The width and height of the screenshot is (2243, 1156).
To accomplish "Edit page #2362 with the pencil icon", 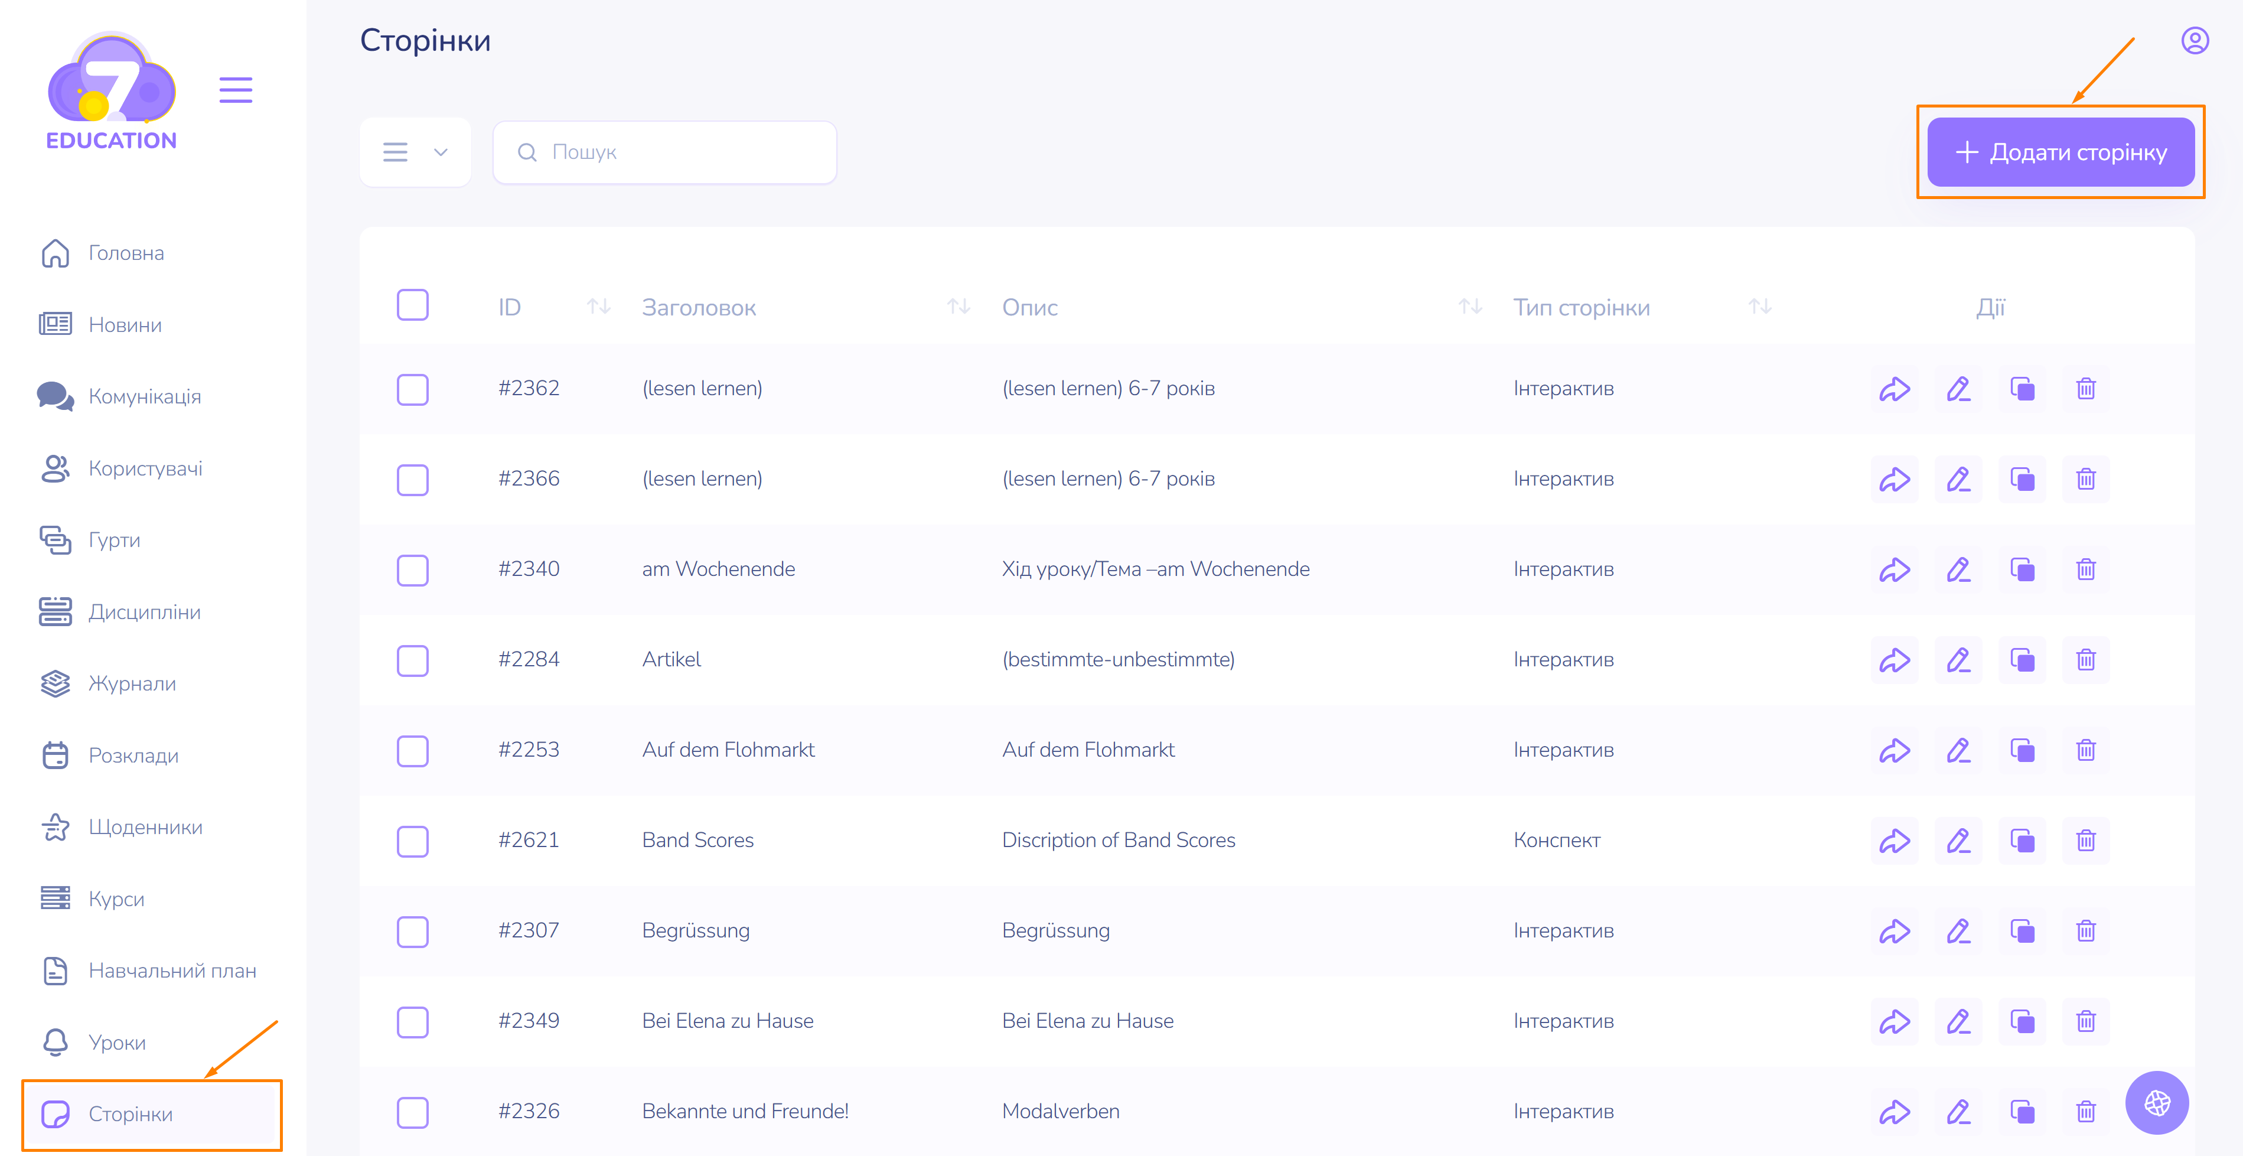I will pos(1958,389).
